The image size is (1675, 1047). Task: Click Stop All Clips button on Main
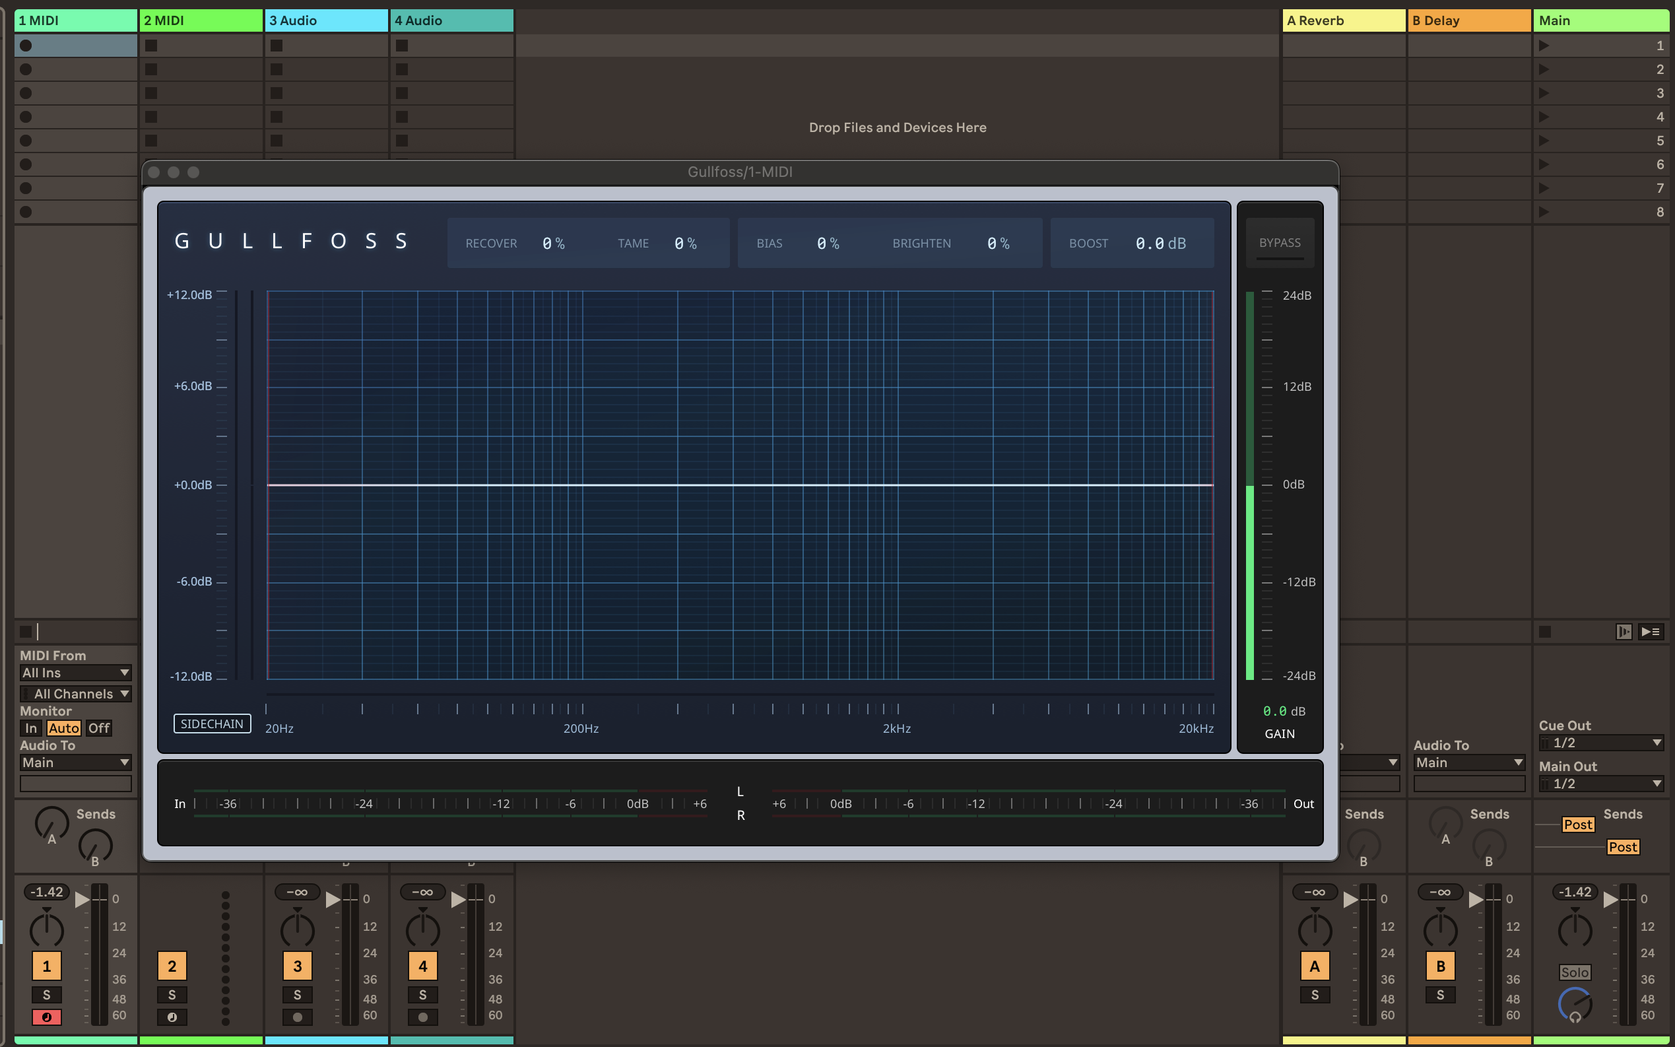1545,632
